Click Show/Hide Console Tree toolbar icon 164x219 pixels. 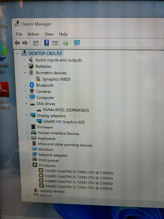click(36, 43)
